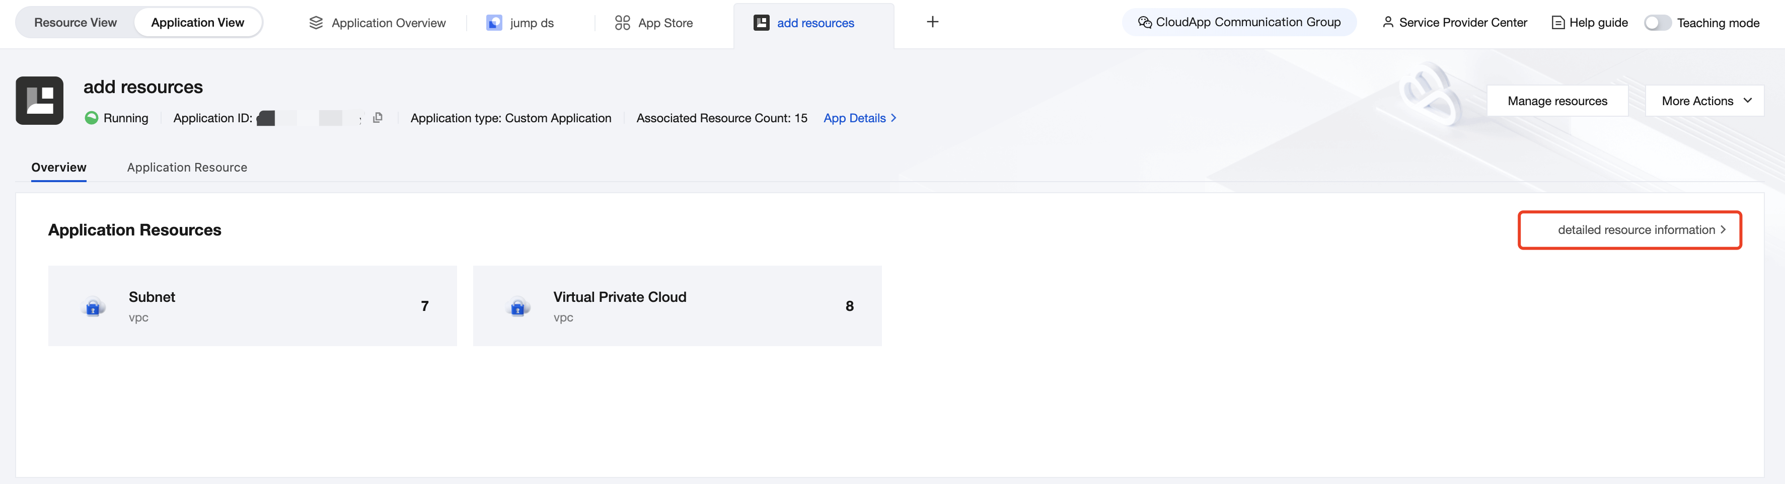Expand the More Actions dropdown
1785x484 pixels.
(1704, 101)
